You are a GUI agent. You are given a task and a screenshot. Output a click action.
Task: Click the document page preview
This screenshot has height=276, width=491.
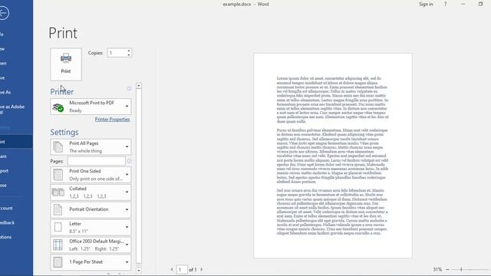(332, 156)
